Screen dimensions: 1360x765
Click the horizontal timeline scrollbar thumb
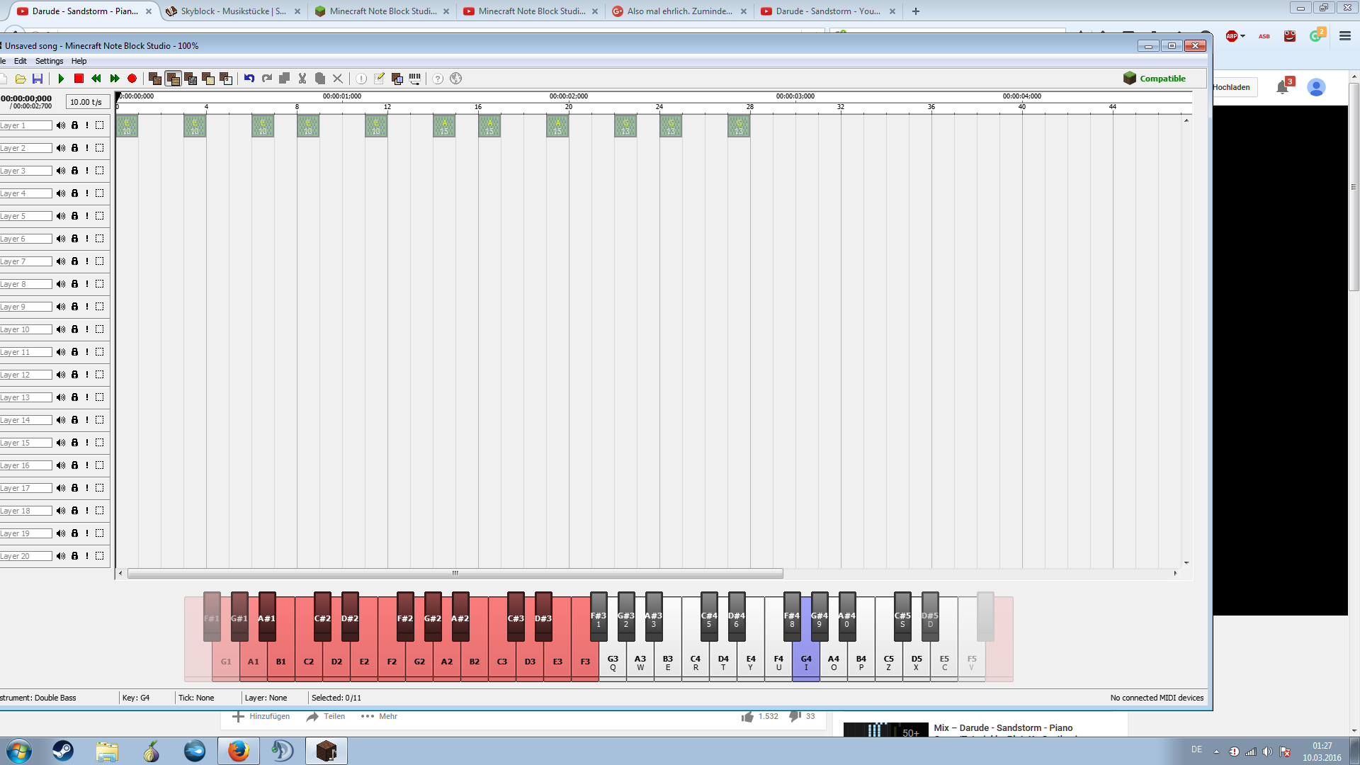tap(455, 573)
